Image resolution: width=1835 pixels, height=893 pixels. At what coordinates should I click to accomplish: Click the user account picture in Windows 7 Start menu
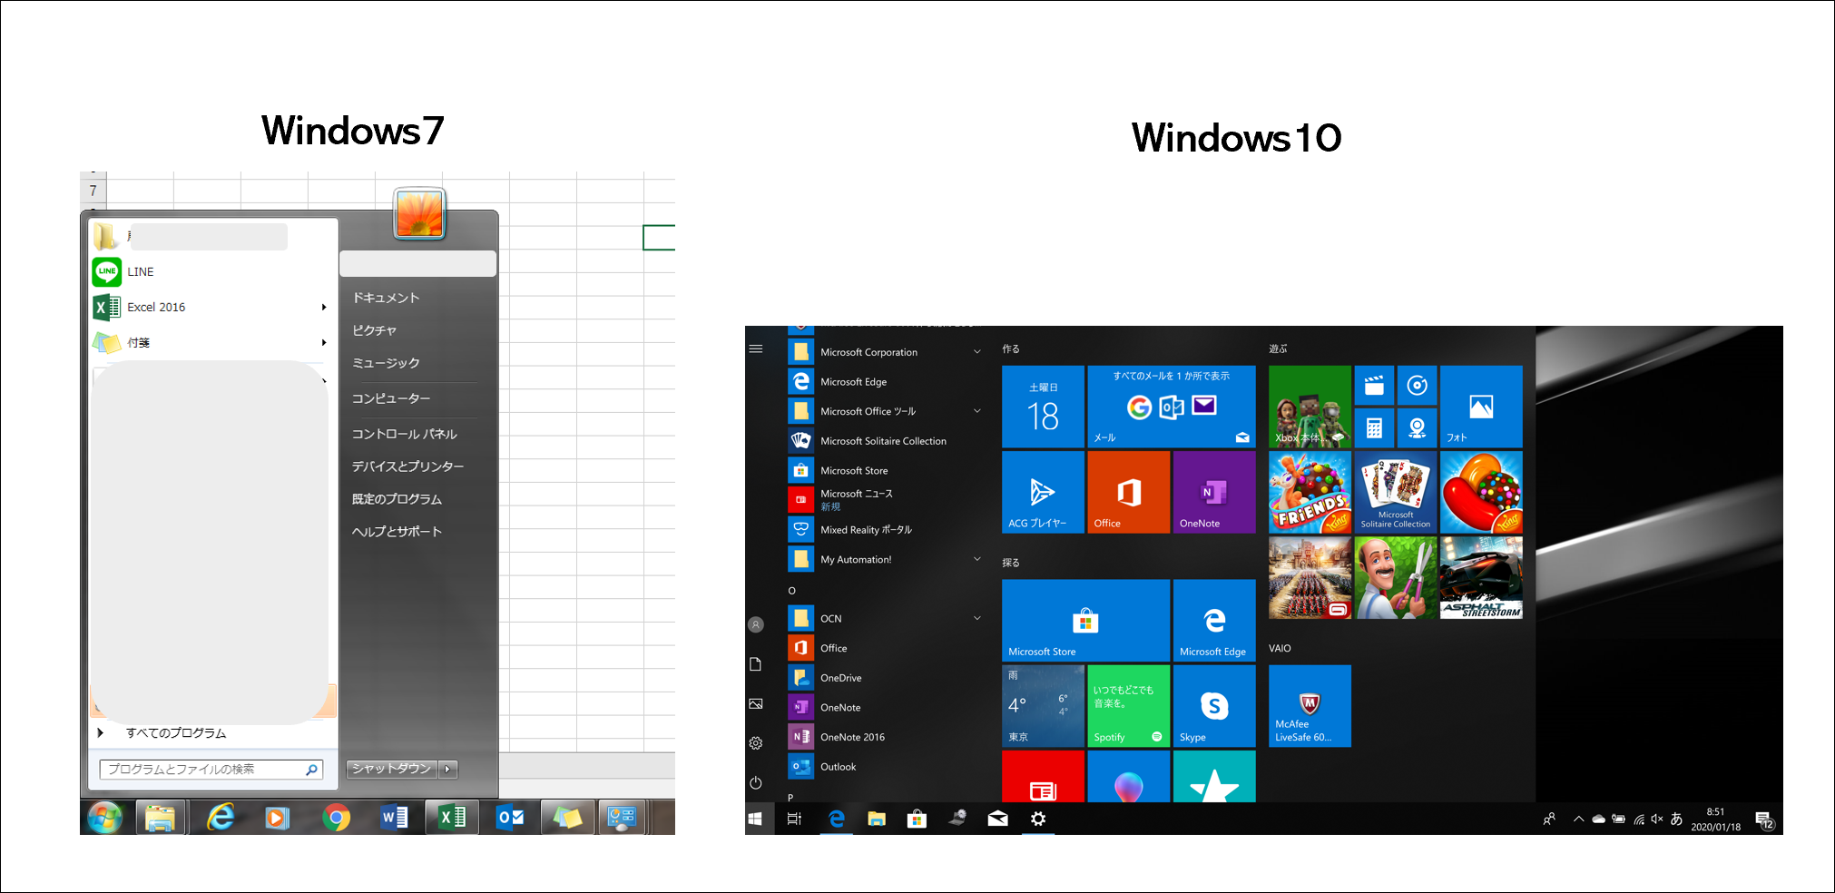419,213
